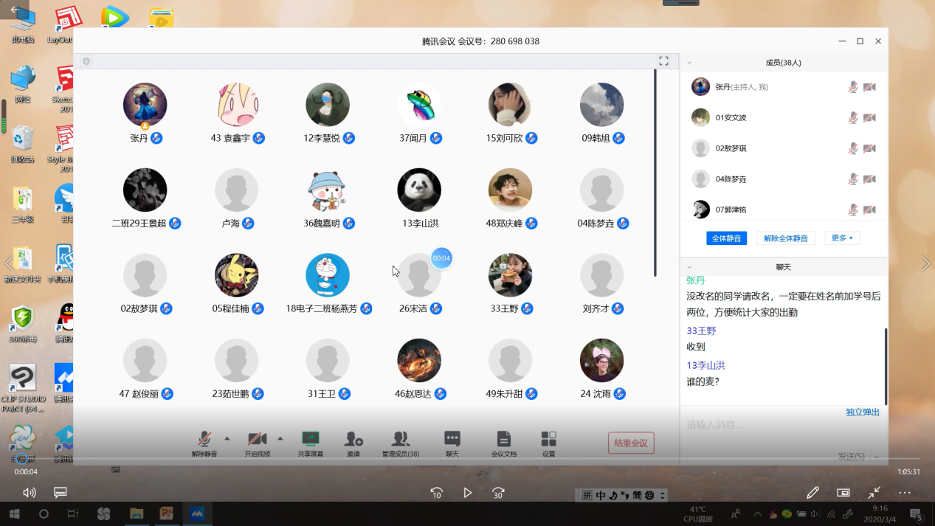Click into the 请输入消息 chat input box
Viewport: 935px width, 526px height.
coord(782,425)
